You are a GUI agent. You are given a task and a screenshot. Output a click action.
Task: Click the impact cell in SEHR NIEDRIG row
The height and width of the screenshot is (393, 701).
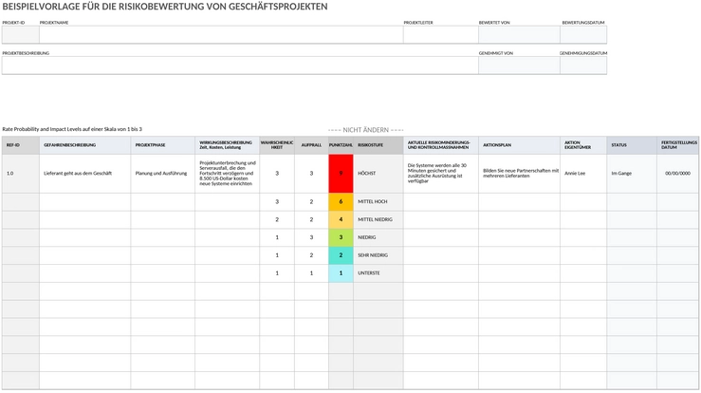click(311, 255)
